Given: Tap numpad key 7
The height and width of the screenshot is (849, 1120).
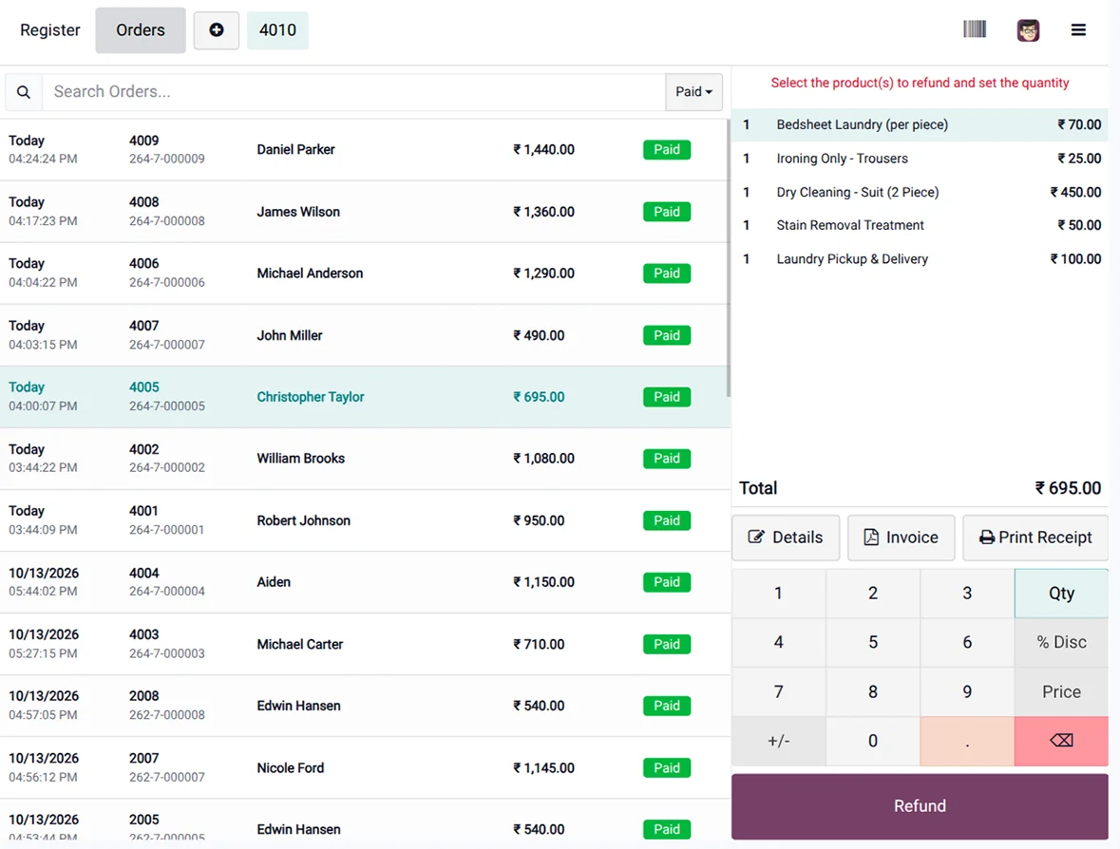Looking at the screenshot, I should pyautogui.click(x=779, y=692).
